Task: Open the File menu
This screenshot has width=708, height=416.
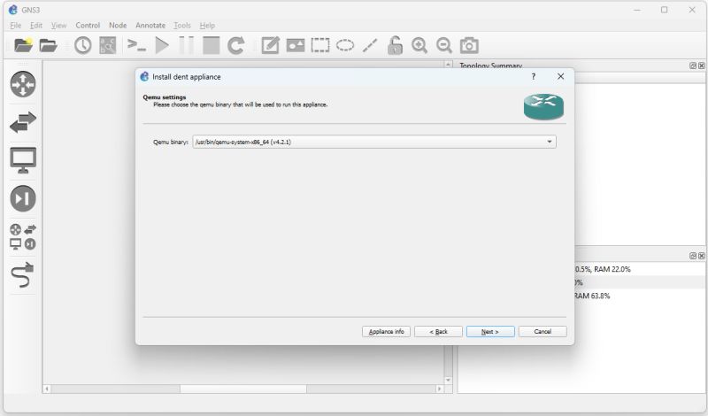Action: [x=15, y=26]
